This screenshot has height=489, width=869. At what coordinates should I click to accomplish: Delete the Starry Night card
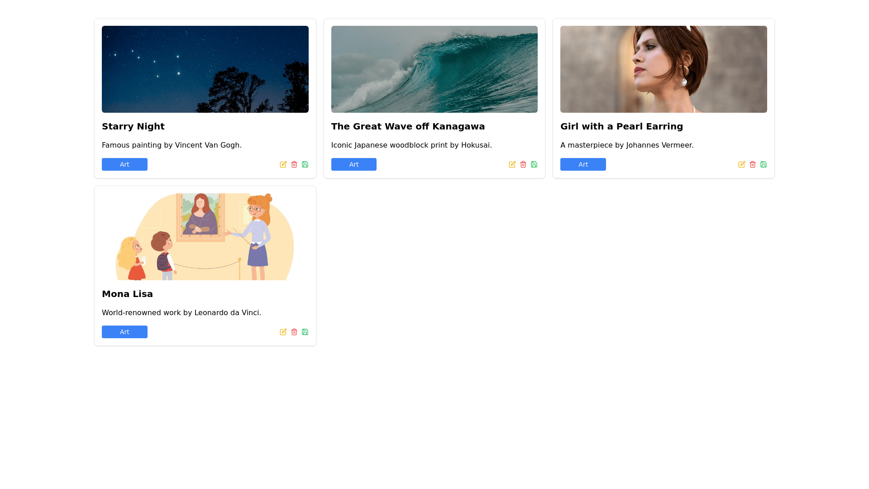pyautogui.click(x=294, y=164)
